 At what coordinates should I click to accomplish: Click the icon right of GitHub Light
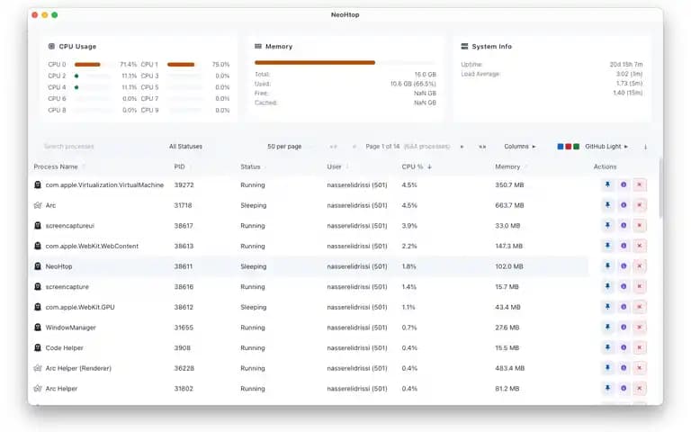click(645, 147)
